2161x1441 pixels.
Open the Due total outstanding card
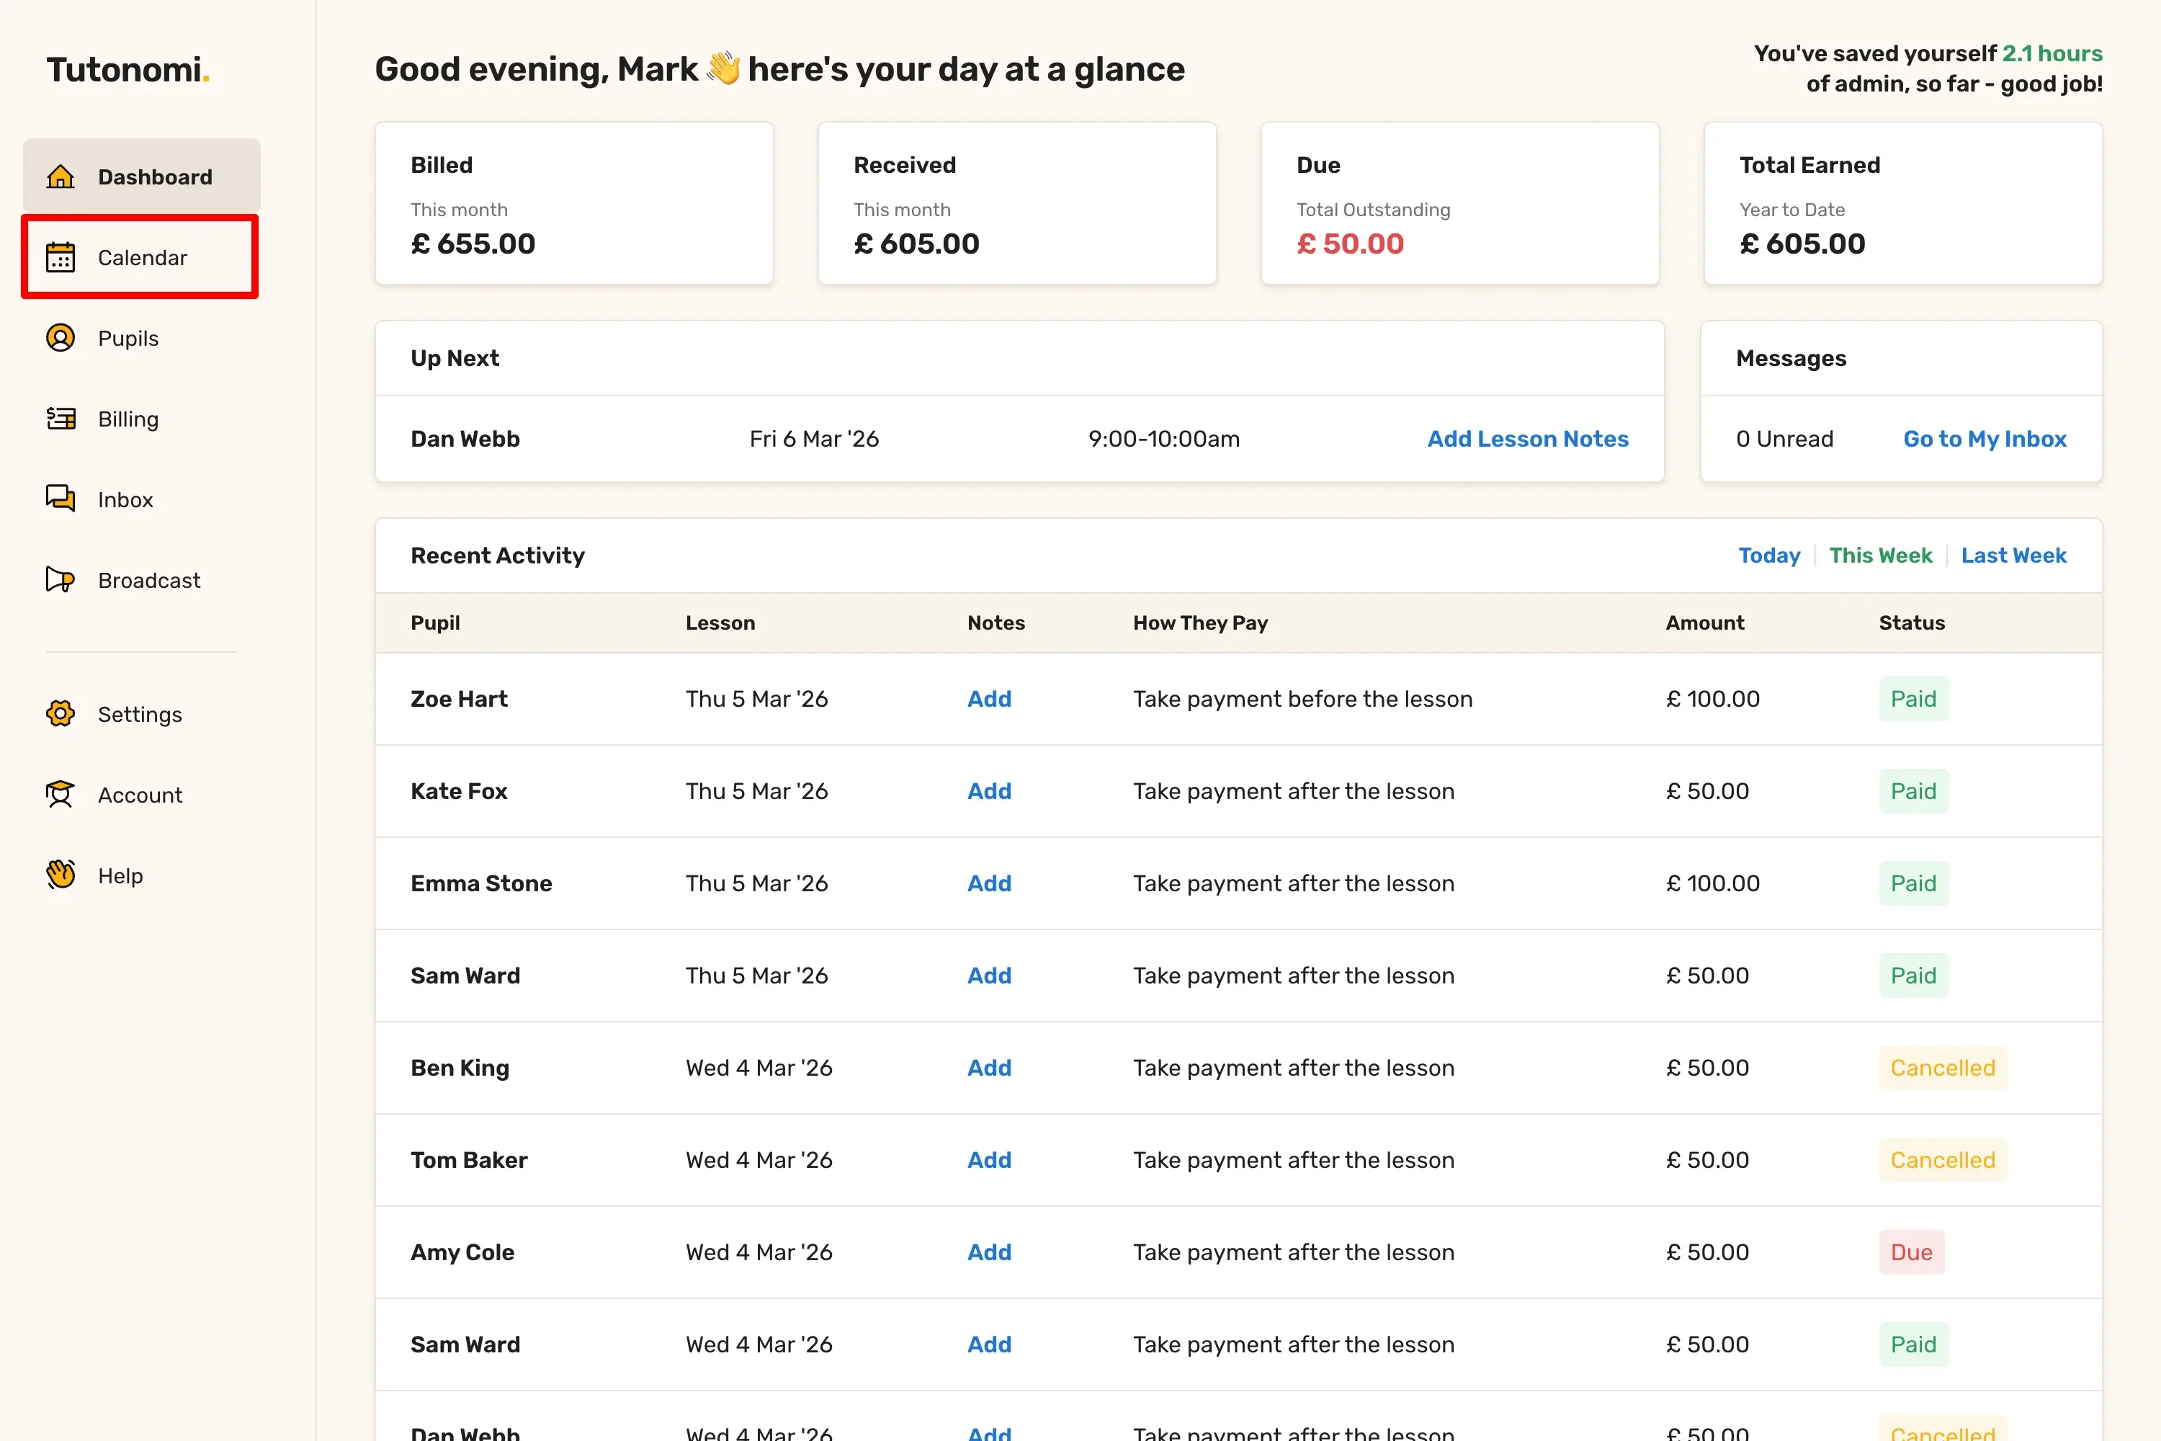(x=1459, y=204)
